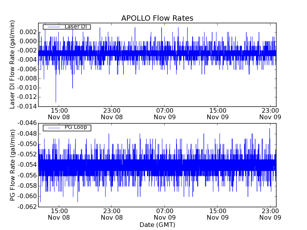
Task: Click bottom plot's 07:00 Nov 09 label
Action: [165, 214]
